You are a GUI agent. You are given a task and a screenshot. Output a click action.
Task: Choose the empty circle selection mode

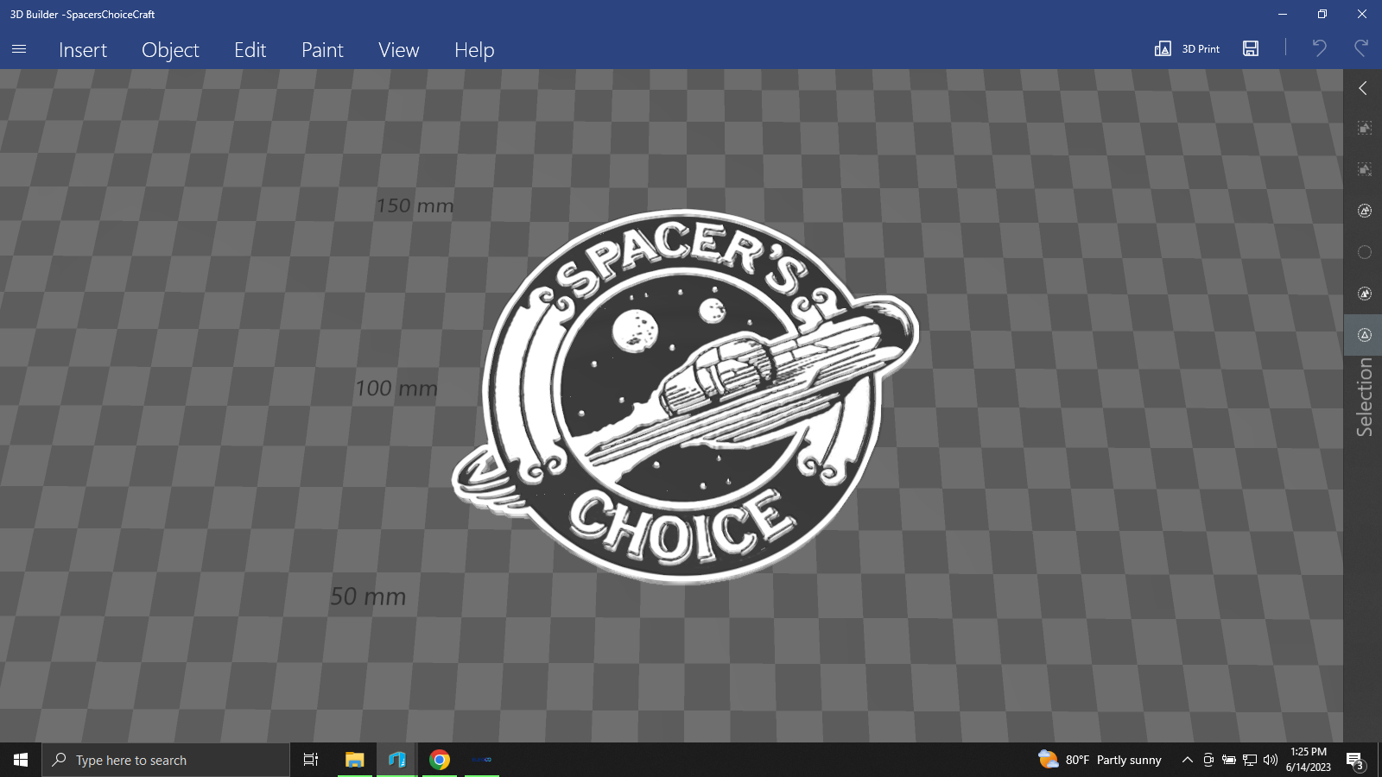1363,252
